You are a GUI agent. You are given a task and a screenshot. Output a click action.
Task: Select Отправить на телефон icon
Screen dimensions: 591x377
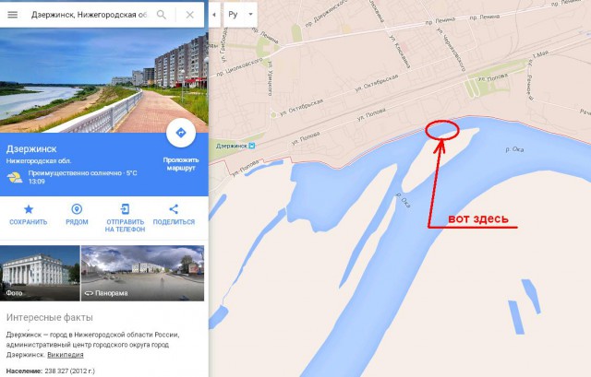(125, 209)
